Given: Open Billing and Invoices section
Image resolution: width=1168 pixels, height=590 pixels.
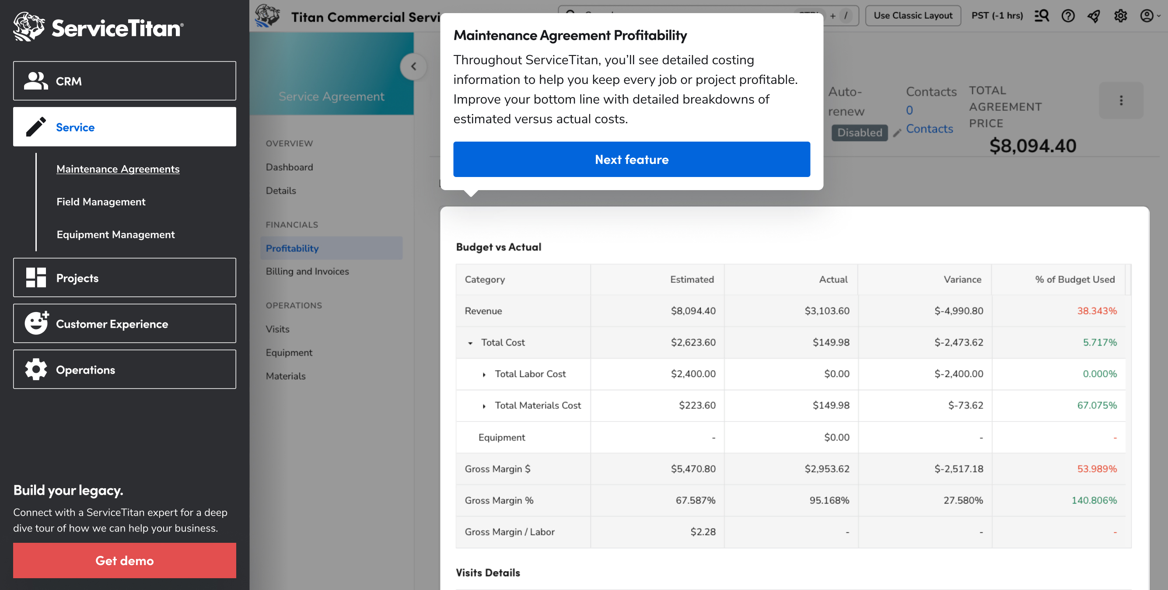Looking at the screenshot, I should pyautogui.click(x=307, y=271).
